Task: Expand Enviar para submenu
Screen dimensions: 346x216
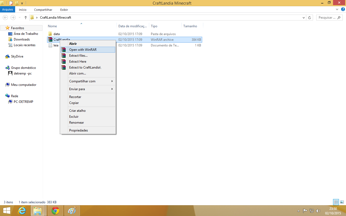Action: coord(88,89)
